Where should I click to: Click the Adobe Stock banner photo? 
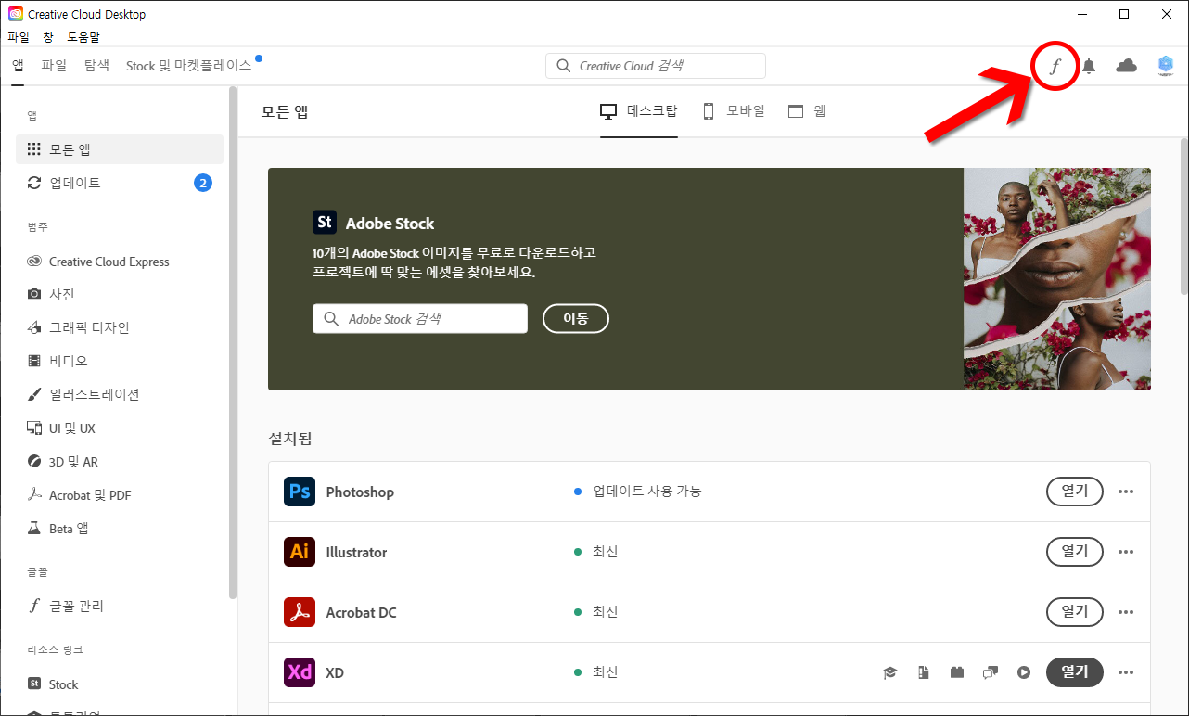(x=1057, y=279)
